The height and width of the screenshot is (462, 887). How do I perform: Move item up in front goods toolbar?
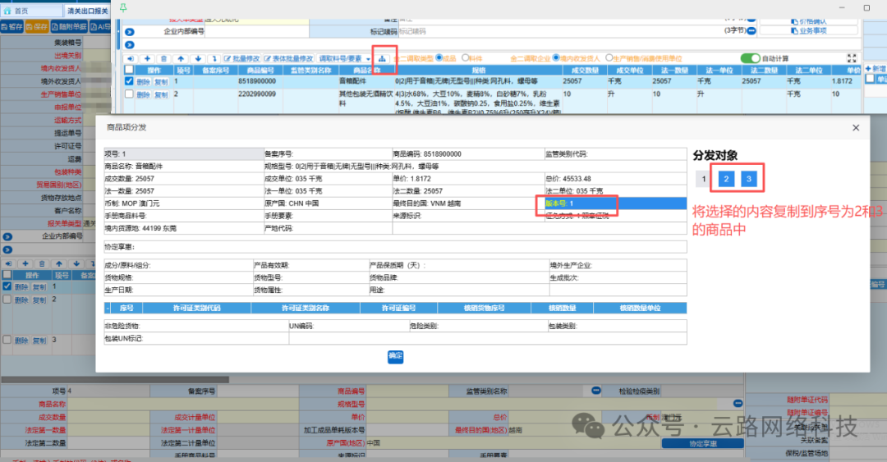point(181,59)
